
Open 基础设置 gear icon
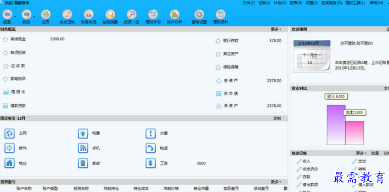pos(199,15)
